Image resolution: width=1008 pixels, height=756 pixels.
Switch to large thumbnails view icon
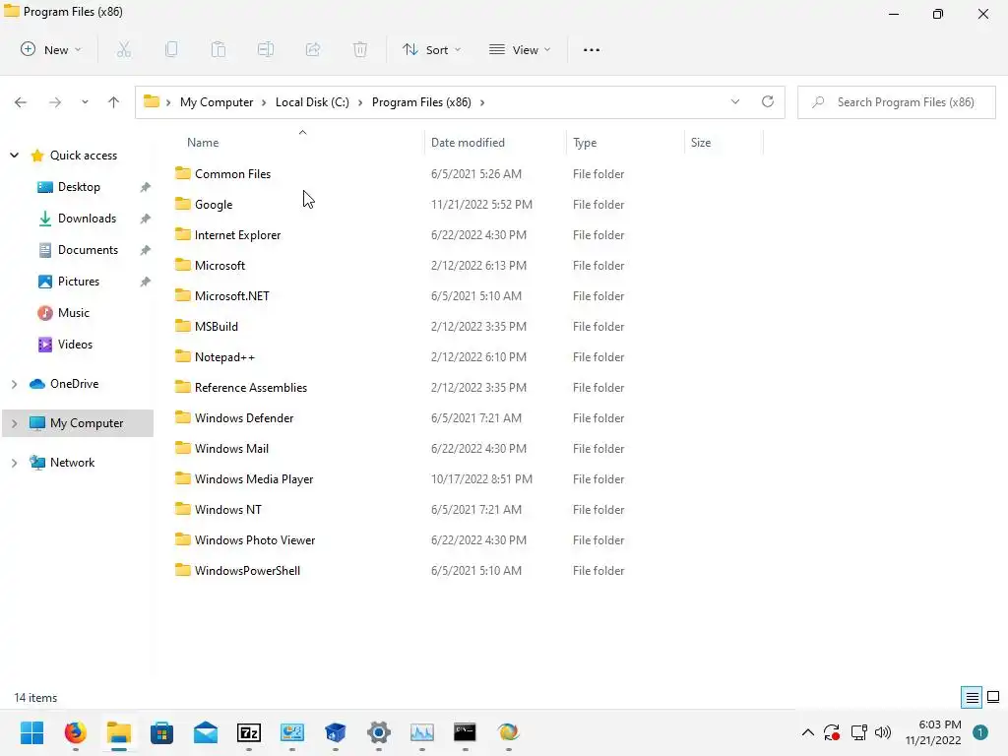(x=993, y=697)
